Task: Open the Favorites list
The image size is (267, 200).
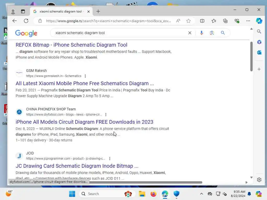Action: pyautogui.click(x=214, y=21)
